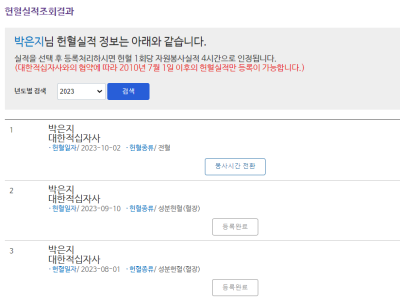Screen dimensions: 400x300
Task: Select row number 1 in the list
Action: pos(12,128)
